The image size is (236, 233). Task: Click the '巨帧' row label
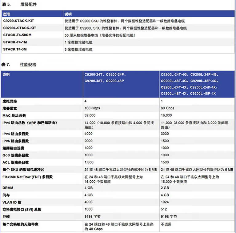coord(6,217)
